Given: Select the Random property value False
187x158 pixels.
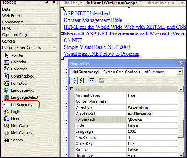Looking at the screenshot, I should pos(152,149).
